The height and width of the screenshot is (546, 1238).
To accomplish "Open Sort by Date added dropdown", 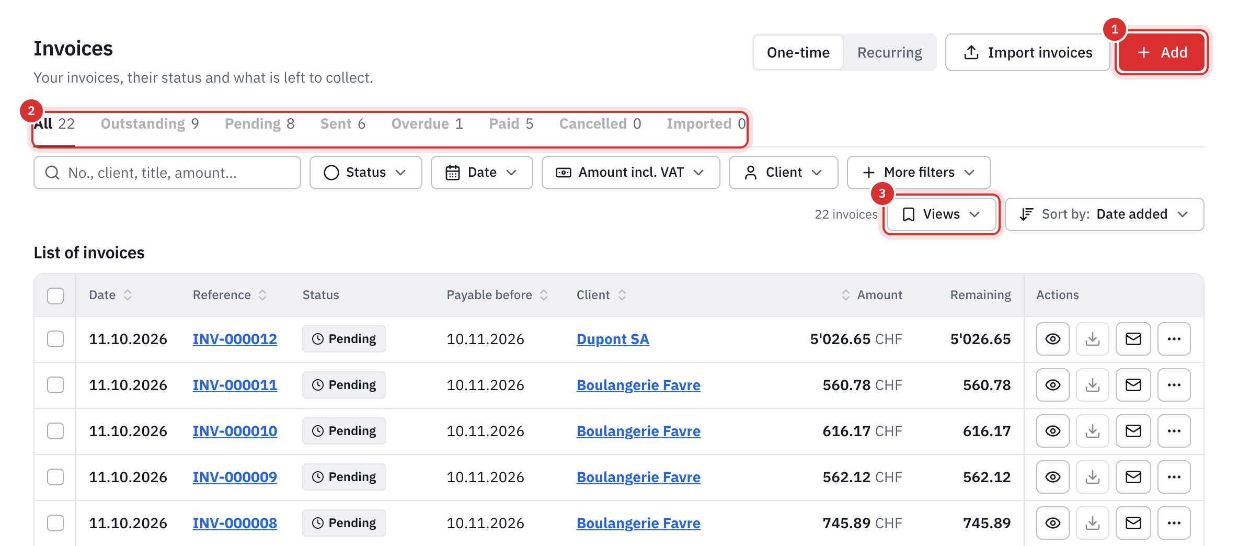I will coord(1104,214).
